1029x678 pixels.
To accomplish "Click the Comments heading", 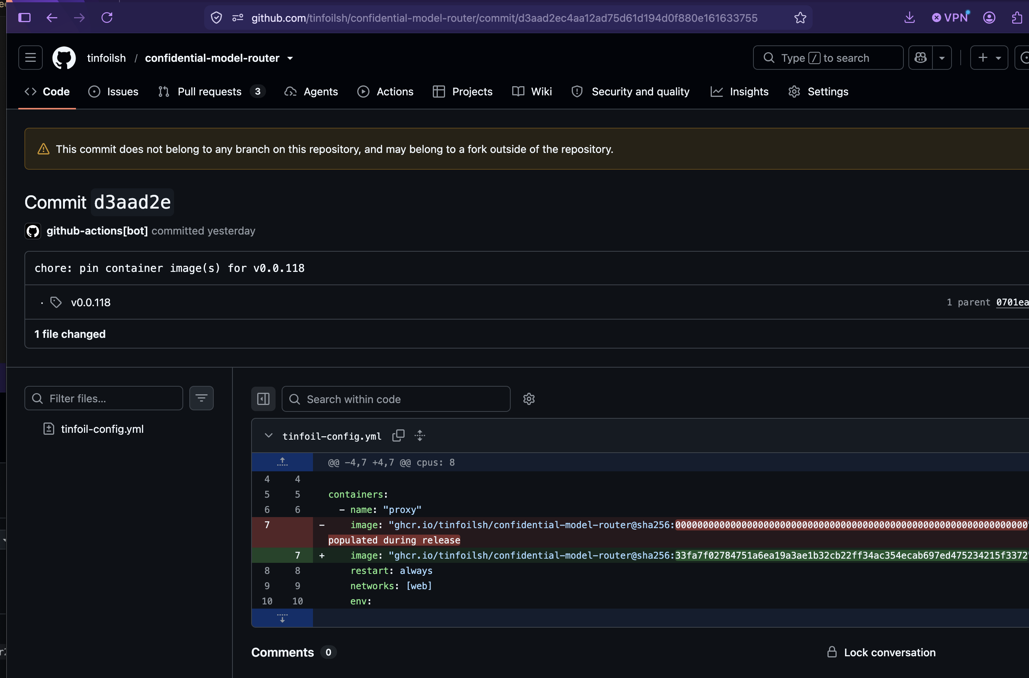I will (282, 652).
